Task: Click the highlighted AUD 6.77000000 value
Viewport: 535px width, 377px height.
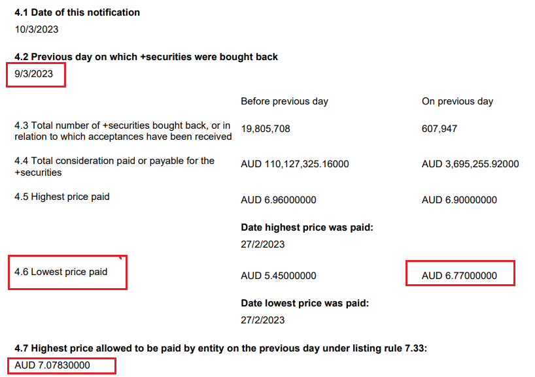Action: [x=459, y=276]
